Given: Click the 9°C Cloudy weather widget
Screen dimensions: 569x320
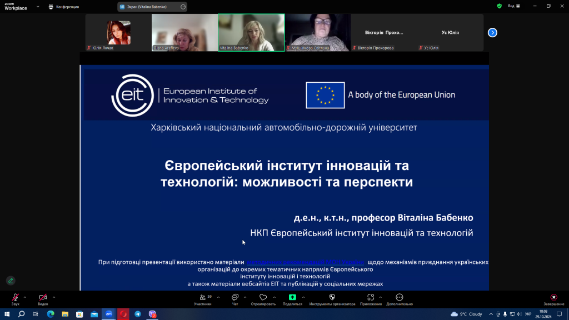Looking at the screenshot, I should pos(466,314).
